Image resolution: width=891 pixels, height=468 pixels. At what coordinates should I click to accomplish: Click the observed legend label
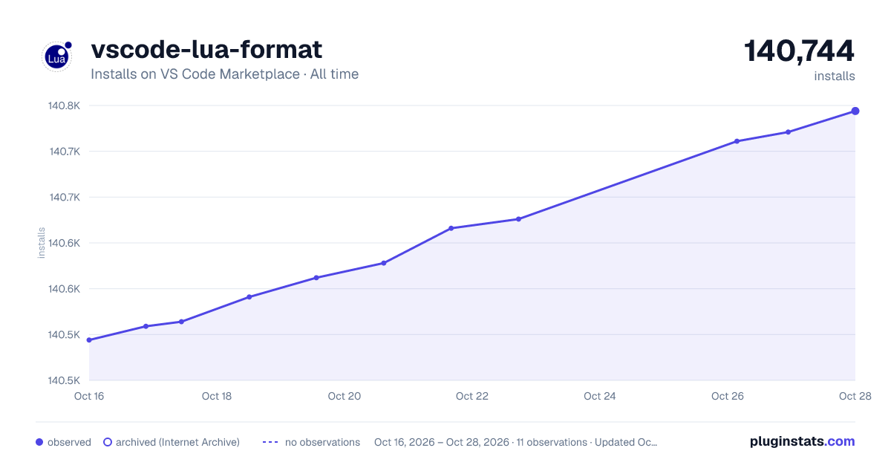(x=69, y=442)
